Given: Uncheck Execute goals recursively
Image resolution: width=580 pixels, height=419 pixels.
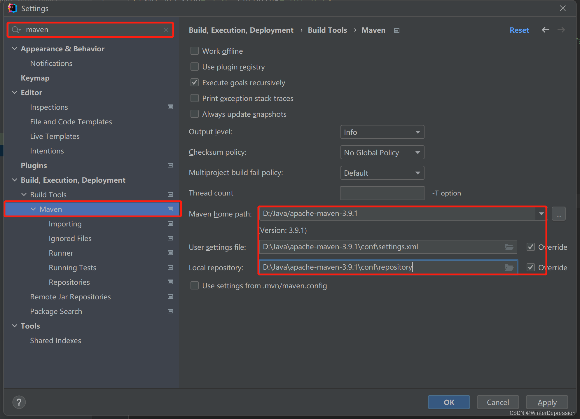Looking at the screenshot, I should point(195,82).
